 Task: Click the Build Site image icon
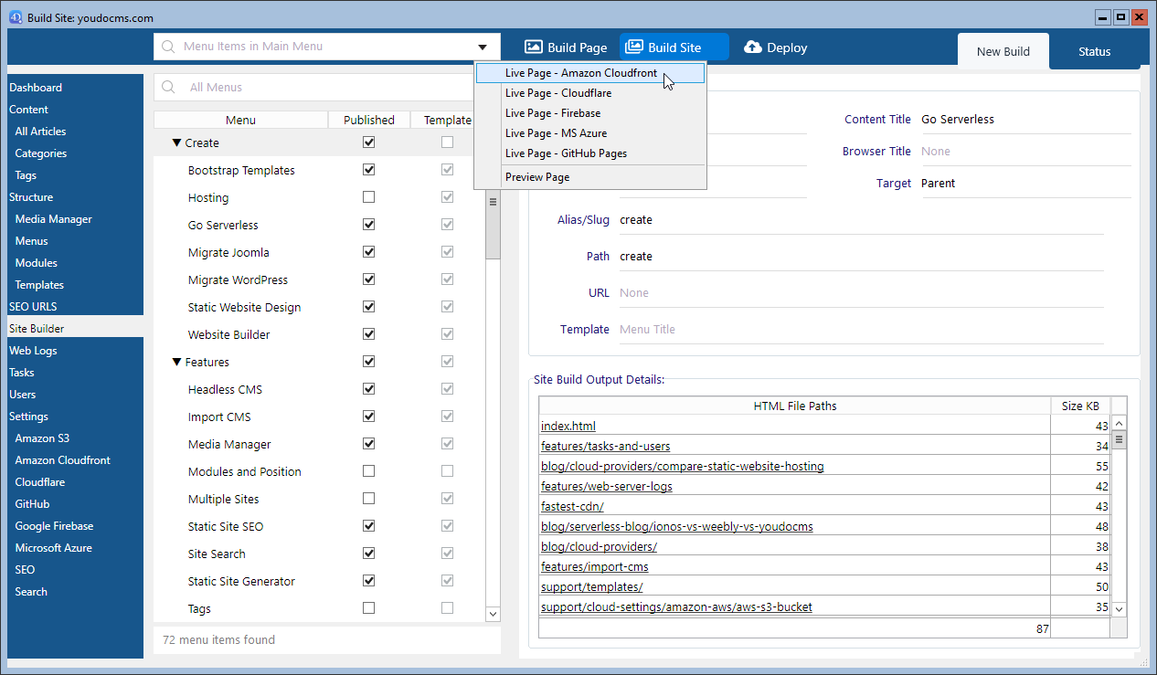(634, 47)
